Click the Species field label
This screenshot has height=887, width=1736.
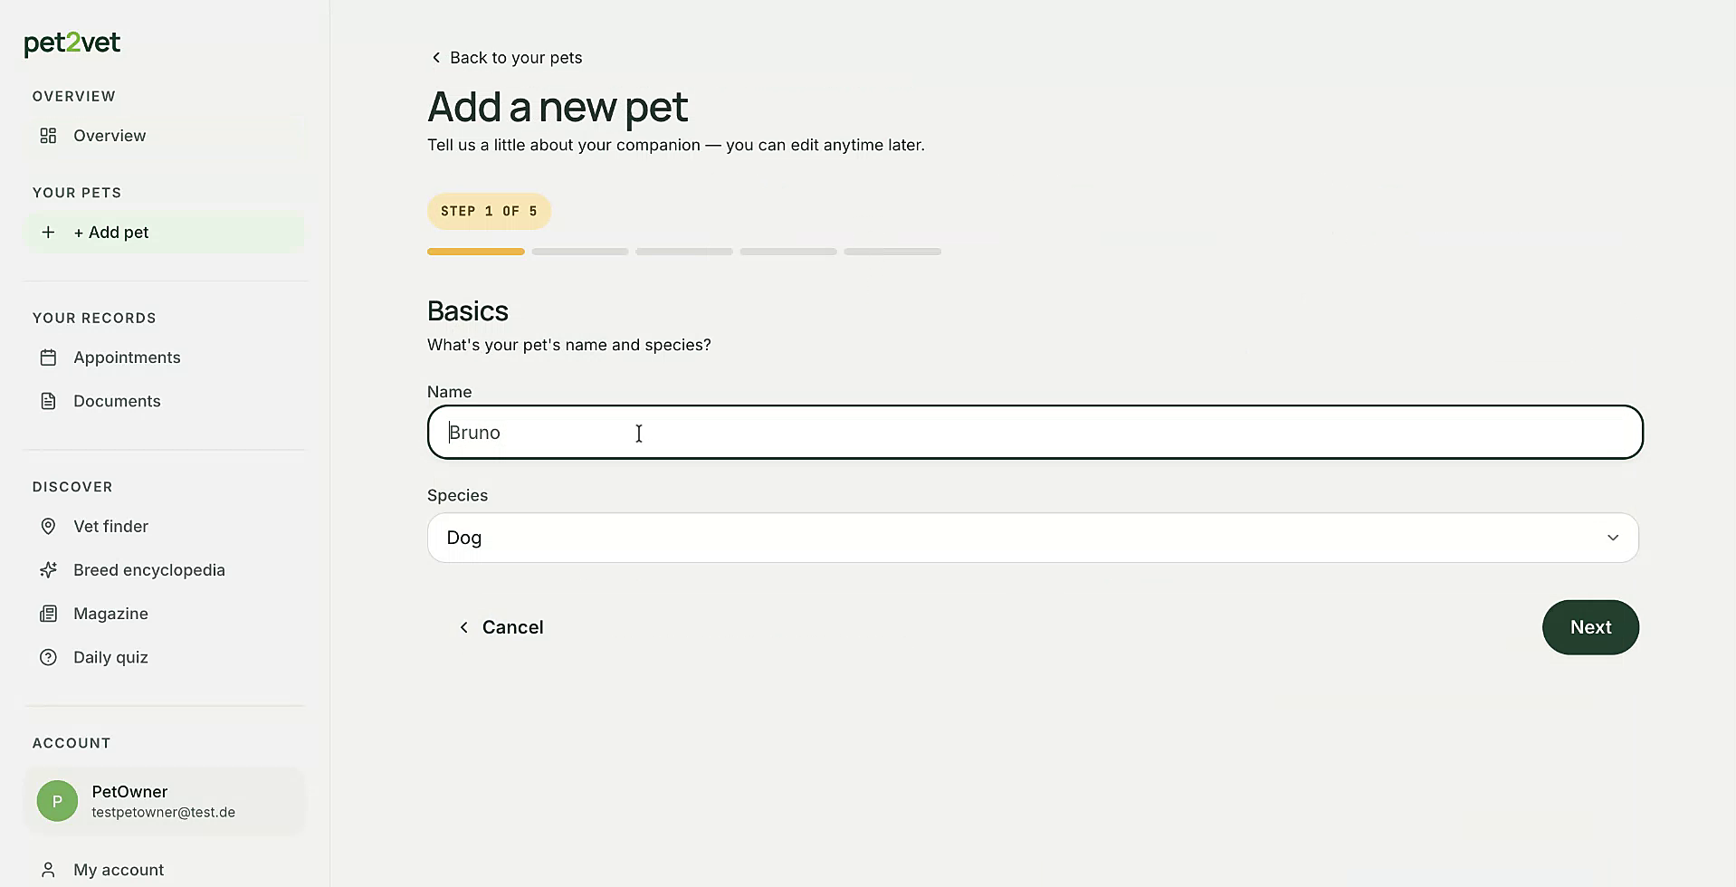tap(457, 495)
